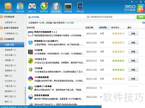
Task: Click the green 搜索 button
Action: click(141, 17)
